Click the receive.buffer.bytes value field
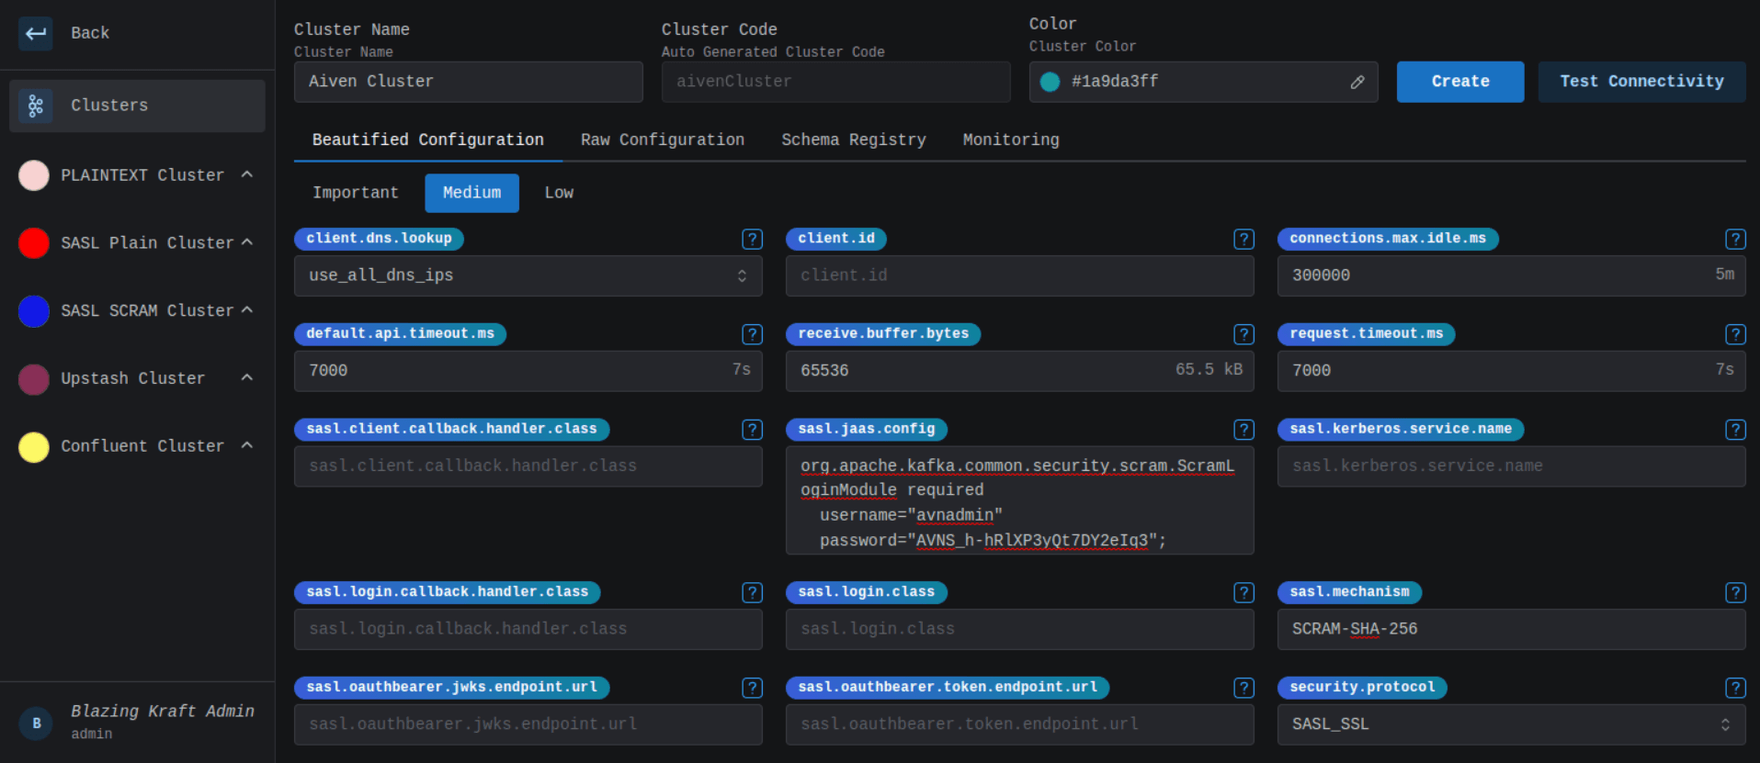The image size is (1760, 763). 1020,371
